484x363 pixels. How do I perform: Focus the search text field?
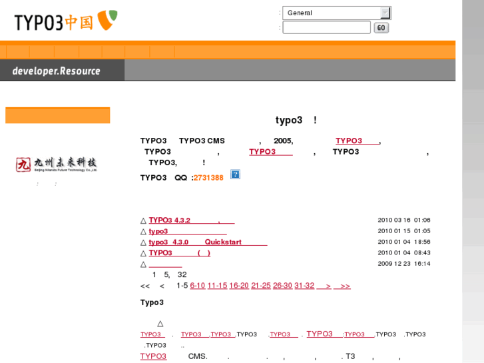click(x=326, y=27)
